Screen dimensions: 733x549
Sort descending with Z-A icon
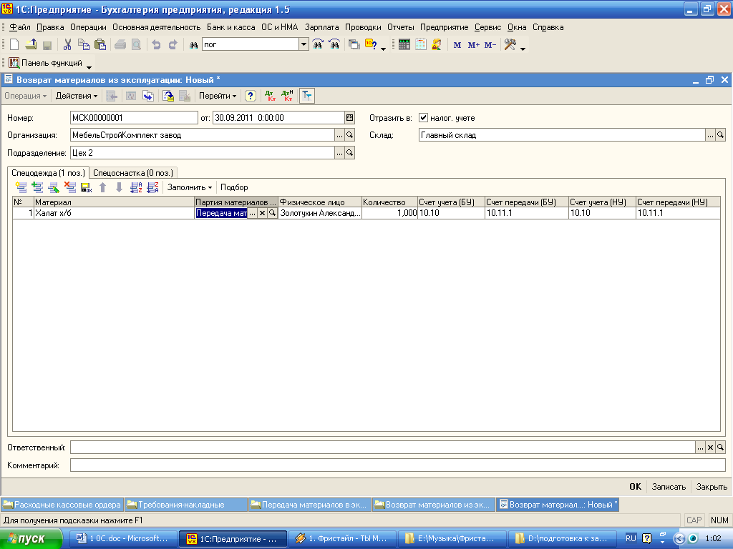[152, 188]
